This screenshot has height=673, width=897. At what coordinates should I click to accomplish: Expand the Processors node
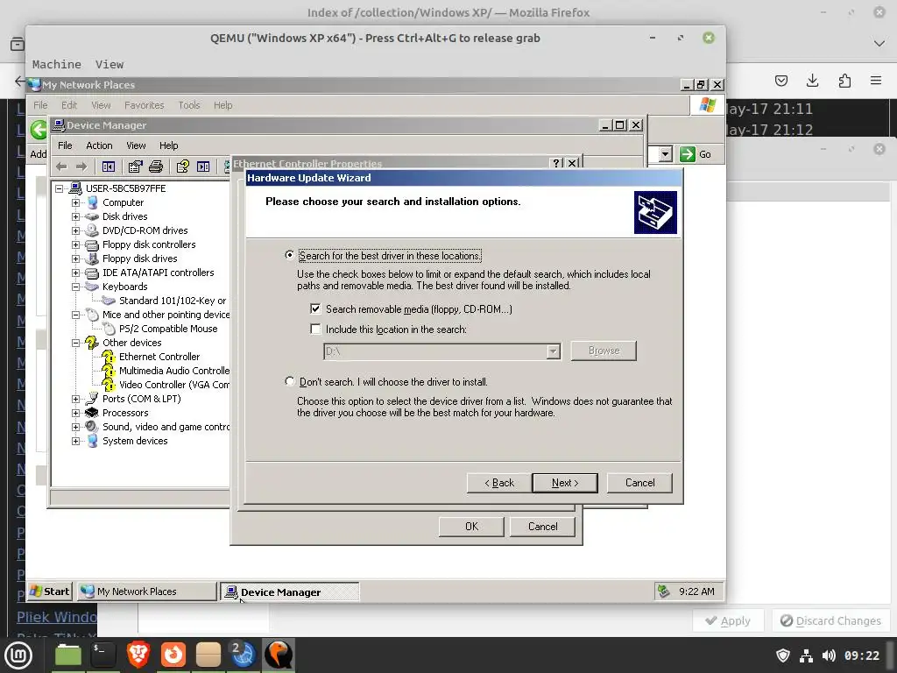pyautogui.click(x=75, y=413)
